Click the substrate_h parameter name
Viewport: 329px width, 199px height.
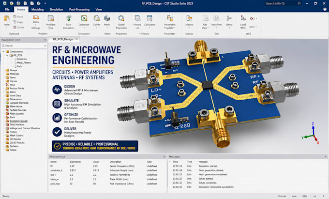coord(56,170)
